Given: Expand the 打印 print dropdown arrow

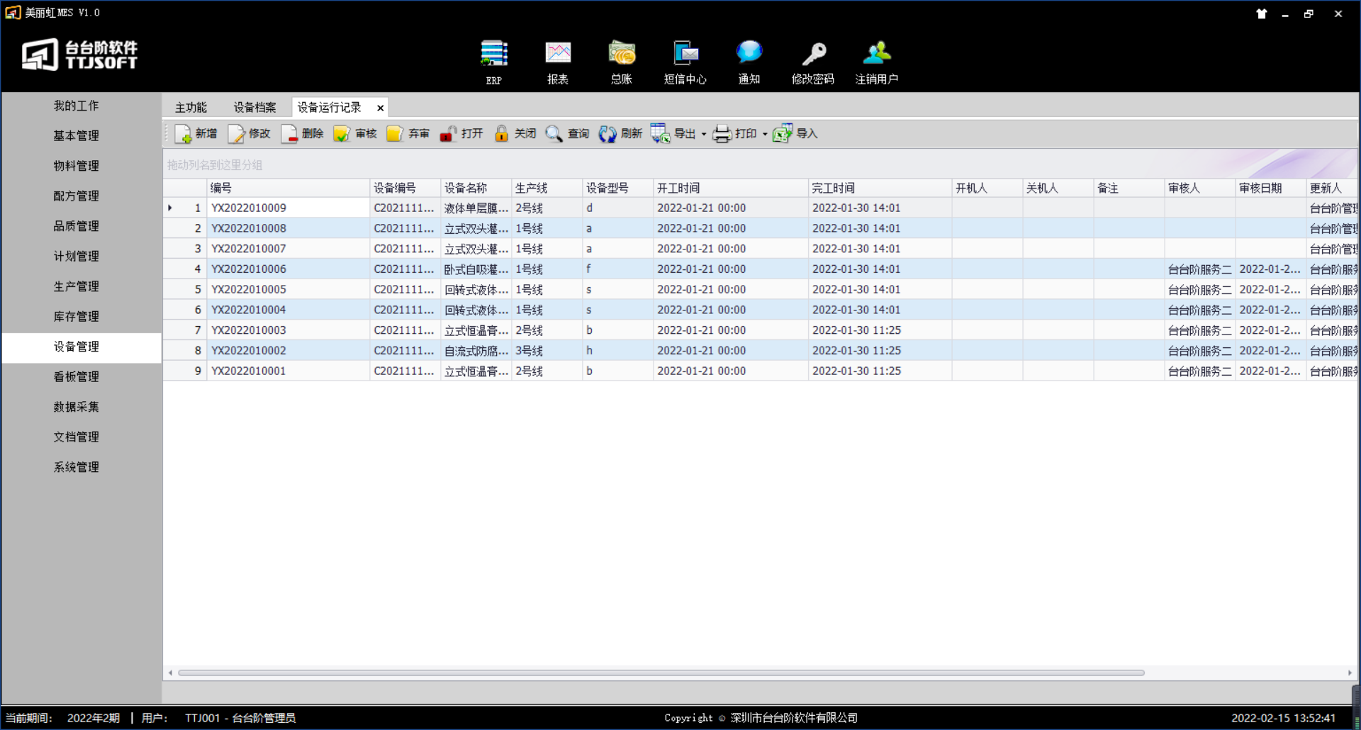Looking at the screenshot, I should pyautogui.click(x=765, y=134).
